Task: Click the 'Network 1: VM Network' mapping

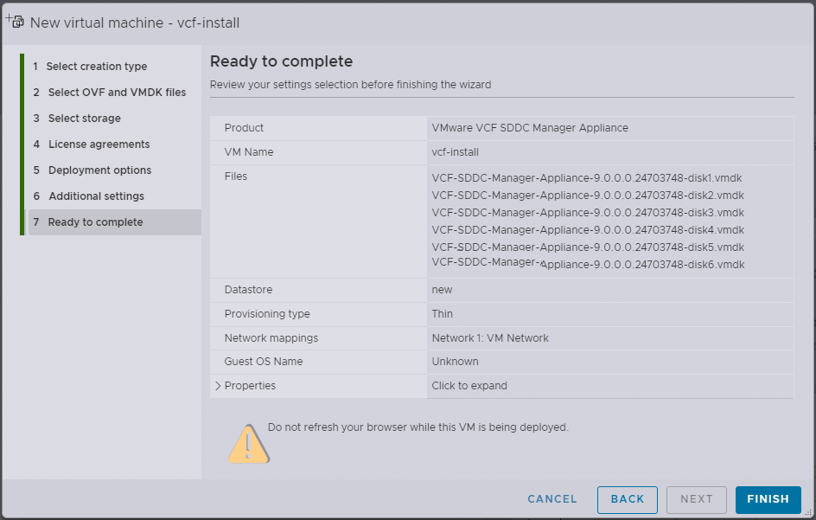Action: pos(490,338)
